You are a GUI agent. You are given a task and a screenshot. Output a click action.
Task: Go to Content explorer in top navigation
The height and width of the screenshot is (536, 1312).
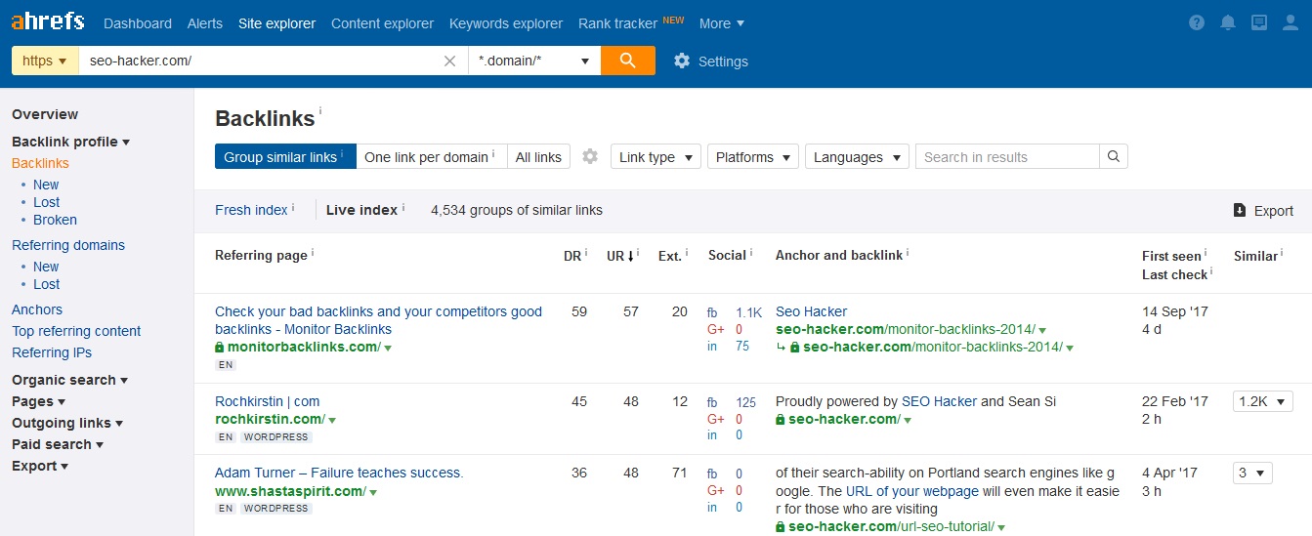coord(382,23)
